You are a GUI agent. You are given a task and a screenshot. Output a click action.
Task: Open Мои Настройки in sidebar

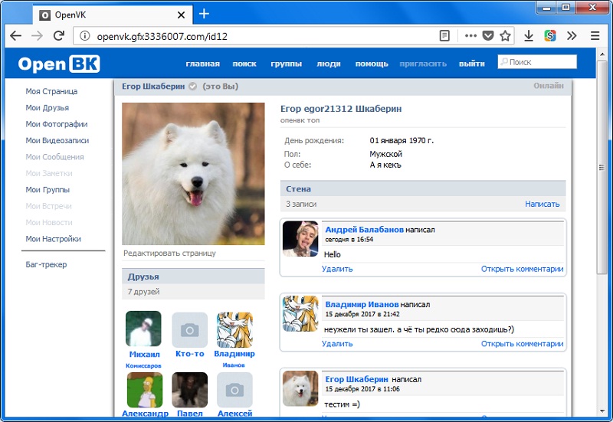pyautogui.click(x=53, y=239)
